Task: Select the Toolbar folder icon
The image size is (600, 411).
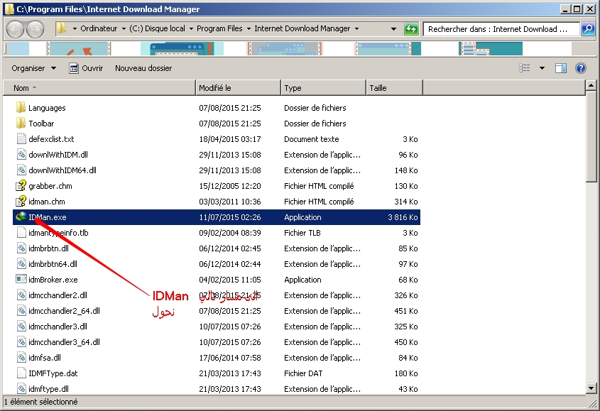Action: click(x=21, y=124)
